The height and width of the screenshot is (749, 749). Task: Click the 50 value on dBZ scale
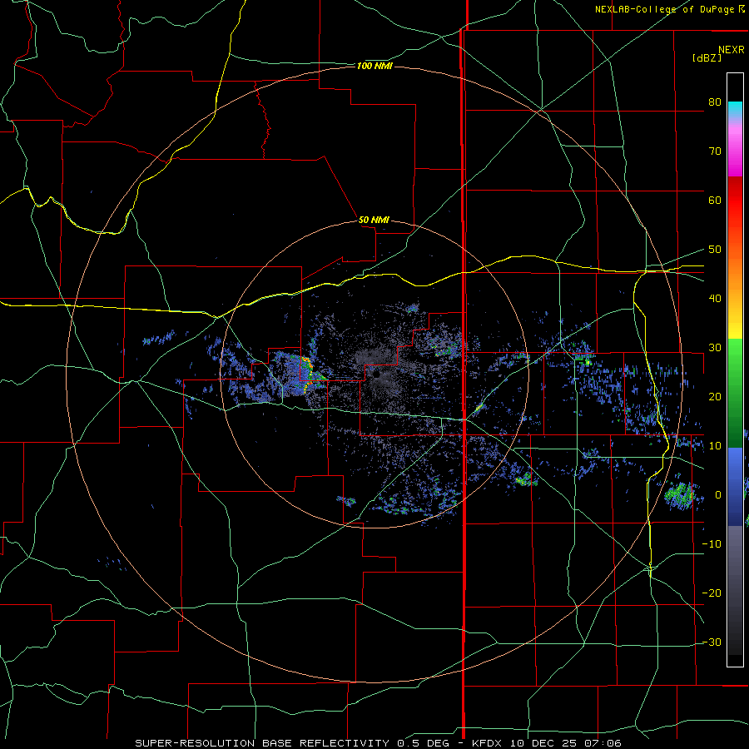click(715, 250)
